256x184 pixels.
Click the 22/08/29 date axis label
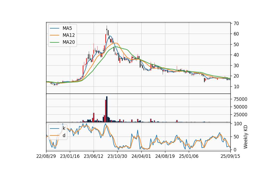click(x=46, y=156)
